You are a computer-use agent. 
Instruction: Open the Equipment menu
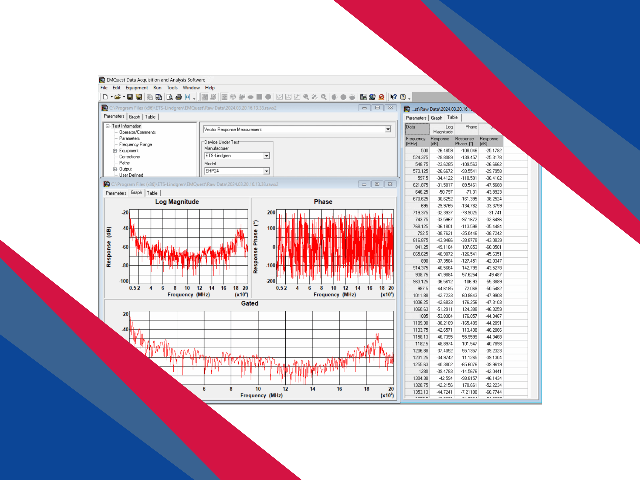136,88
